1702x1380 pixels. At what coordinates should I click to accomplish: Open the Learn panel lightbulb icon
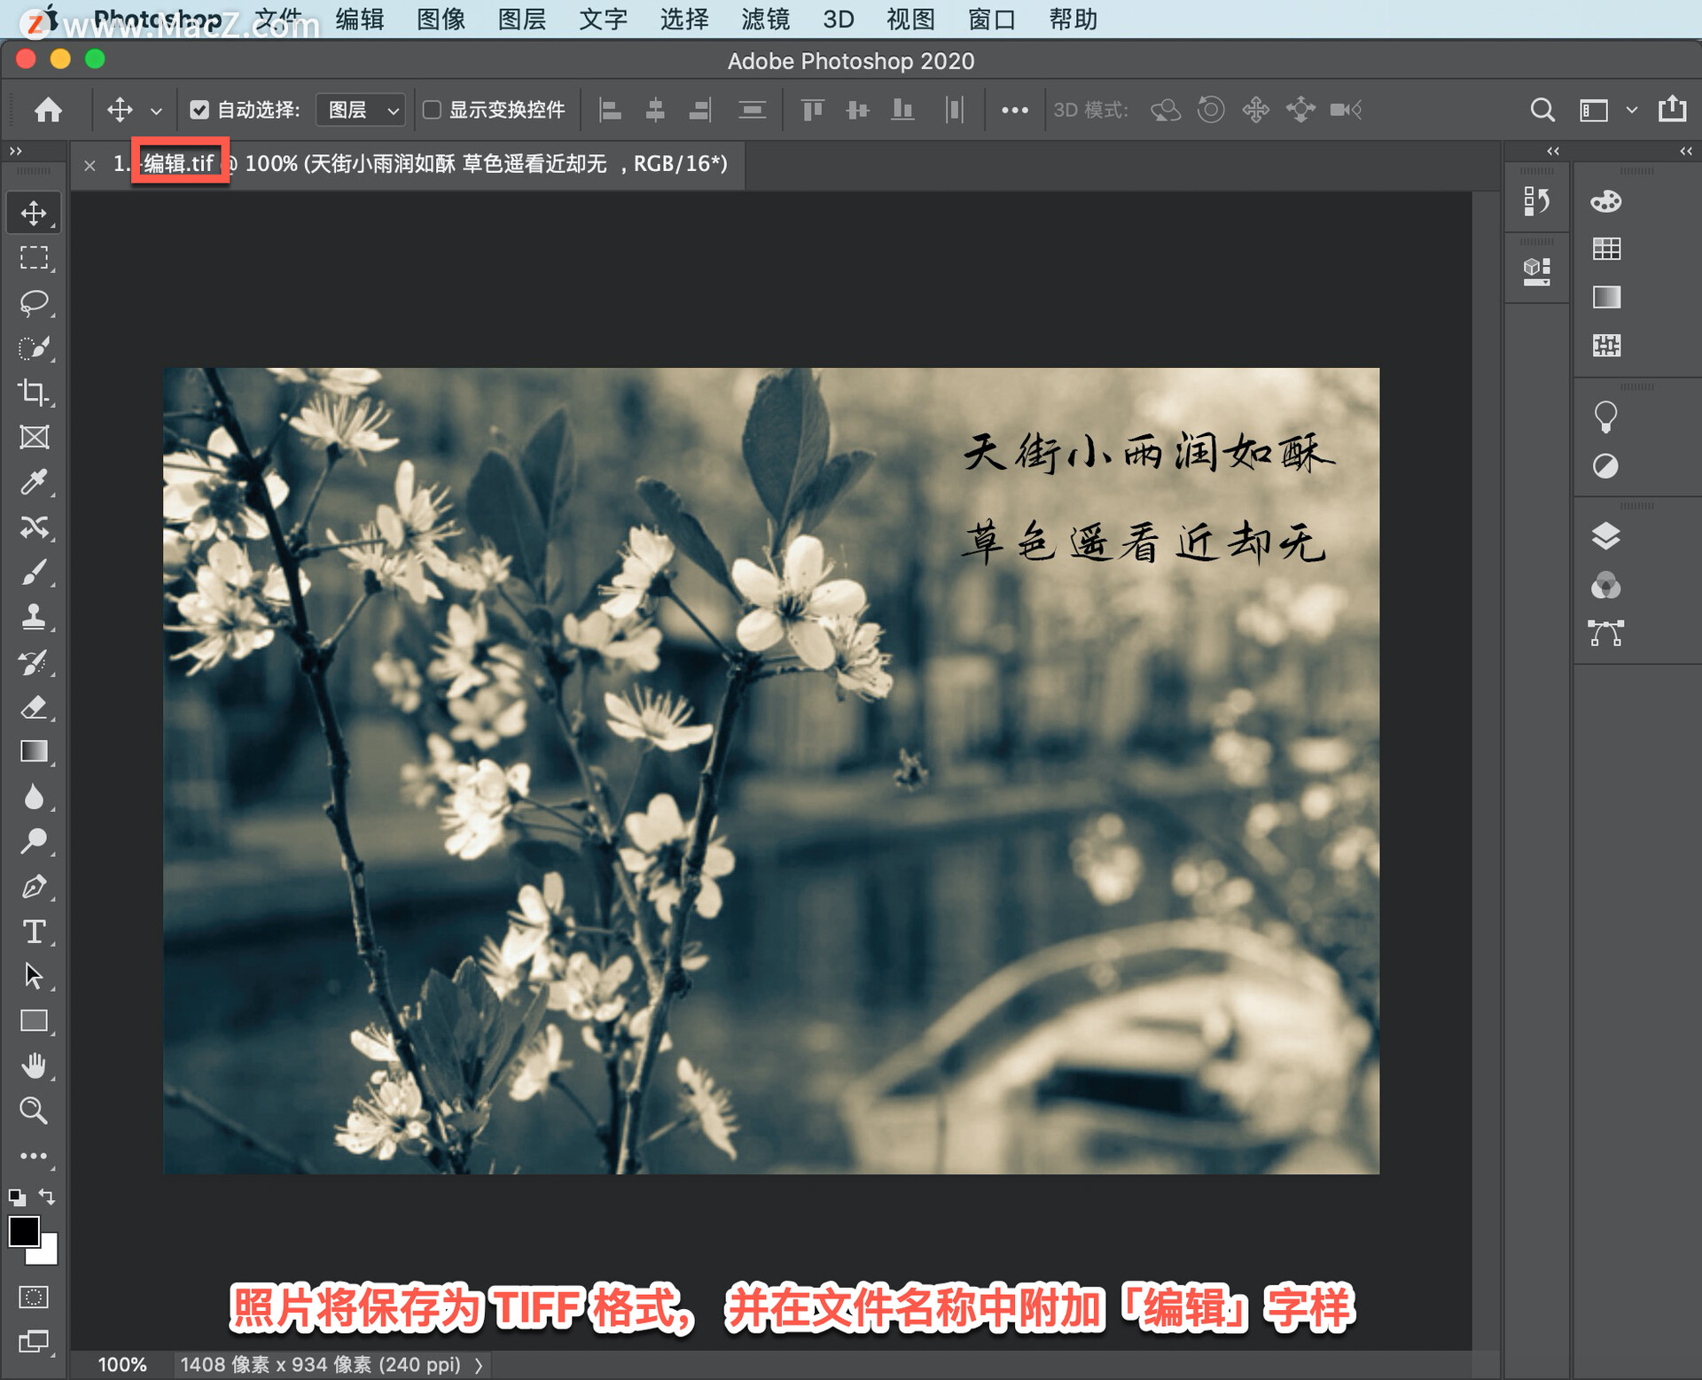point(1605,417)
